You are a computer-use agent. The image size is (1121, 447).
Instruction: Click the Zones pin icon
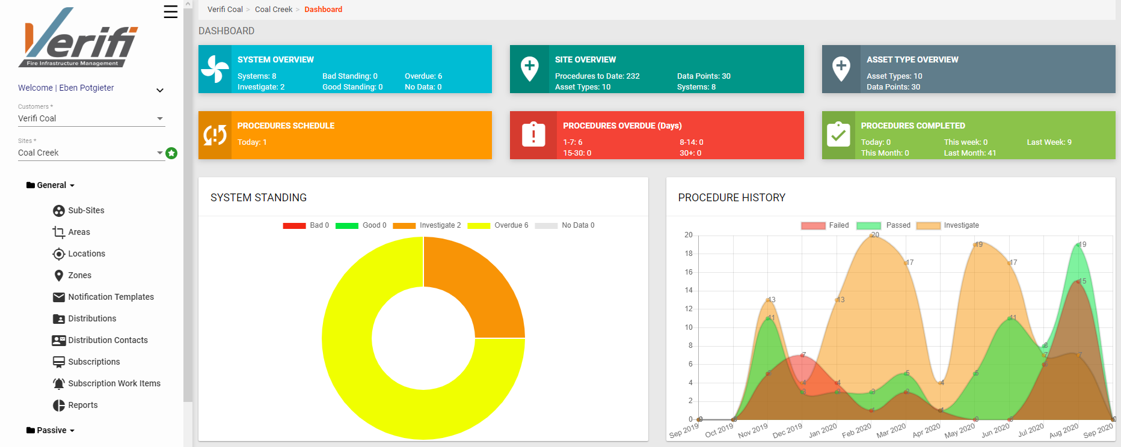(58, 276)
